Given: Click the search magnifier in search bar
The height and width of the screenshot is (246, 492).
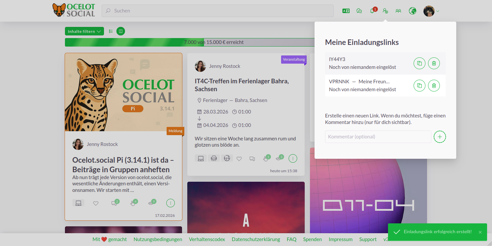Looking at the screenshot, I should pos(108,11).
